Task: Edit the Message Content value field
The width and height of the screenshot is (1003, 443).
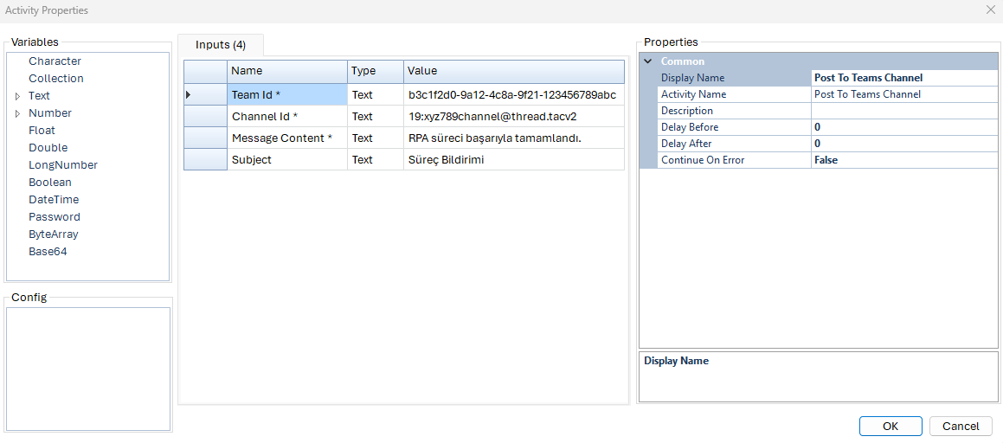Action: (x=512, y=138)
